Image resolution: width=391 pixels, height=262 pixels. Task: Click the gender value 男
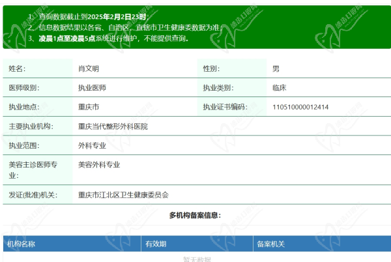point(276,68)
